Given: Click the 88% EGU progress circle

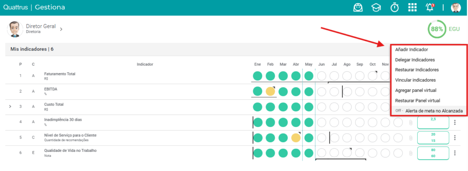Looking at the screenshot, I should coord(436,29).
